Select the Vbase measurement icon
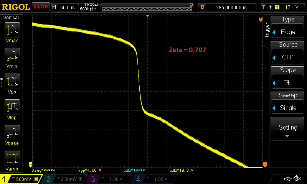The width and height of the screenshot is (307, 184). pyautogui.click(x=12, y=132)
